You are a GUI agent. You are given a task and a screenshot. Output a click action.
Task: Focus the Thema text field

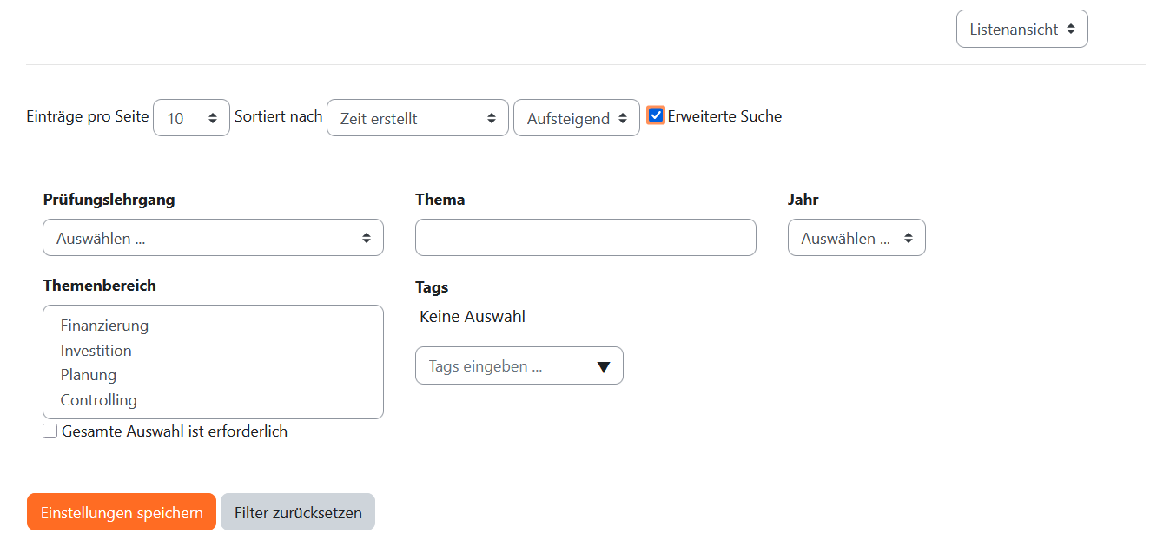(585, 238)
